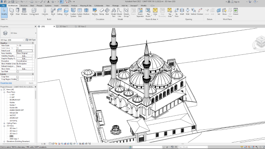This screenshot has width=265, height=149.
Task: Select the Window tool
Action: click(24, 12)
